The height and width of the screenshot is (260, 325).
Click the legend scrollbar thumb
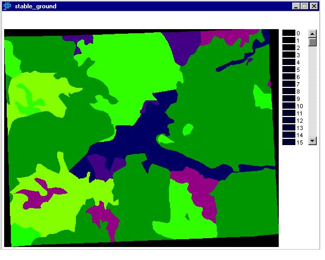pos(313,42)
